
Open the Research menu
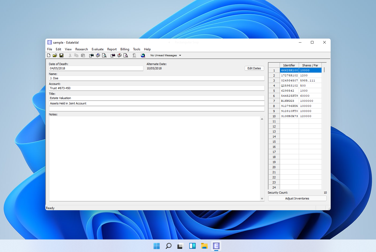82,49
